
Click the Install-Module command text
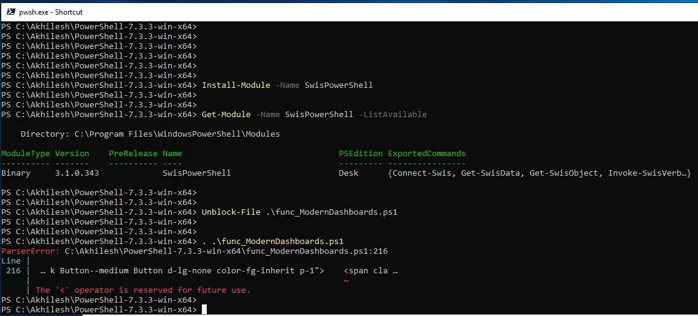236,85
